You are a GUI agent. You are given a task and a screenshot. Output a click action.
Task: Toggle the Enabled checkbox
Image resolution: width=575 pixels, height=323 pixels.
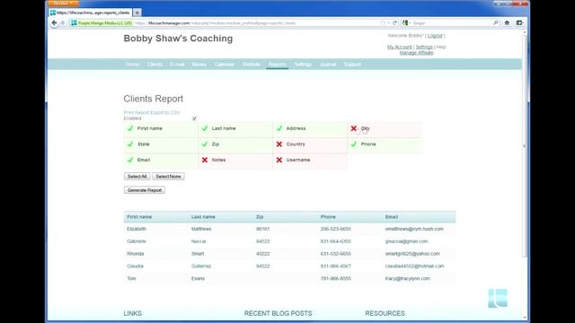[x=194, y=118]
